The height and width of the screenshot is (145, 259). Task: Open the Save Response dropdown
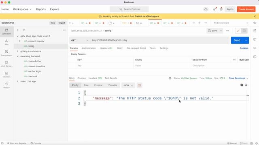(x=238, y=78)
